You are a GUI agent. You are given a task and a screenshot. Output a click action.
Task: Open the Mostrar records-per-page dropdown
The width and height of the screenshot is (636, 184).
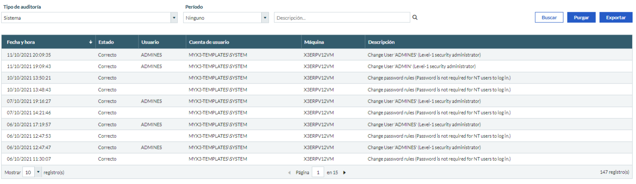pos(38,173)
